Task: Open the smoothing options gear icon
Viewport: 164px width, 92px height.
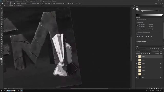Action: pyautogui.click(x=68, y=4)
